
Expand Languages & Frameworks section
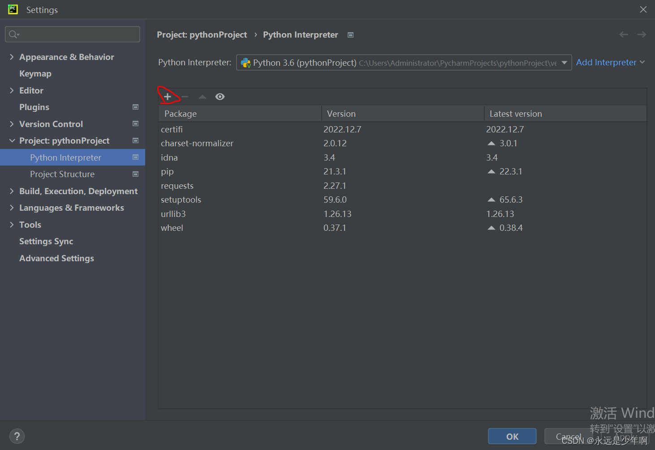click(12, 208)
